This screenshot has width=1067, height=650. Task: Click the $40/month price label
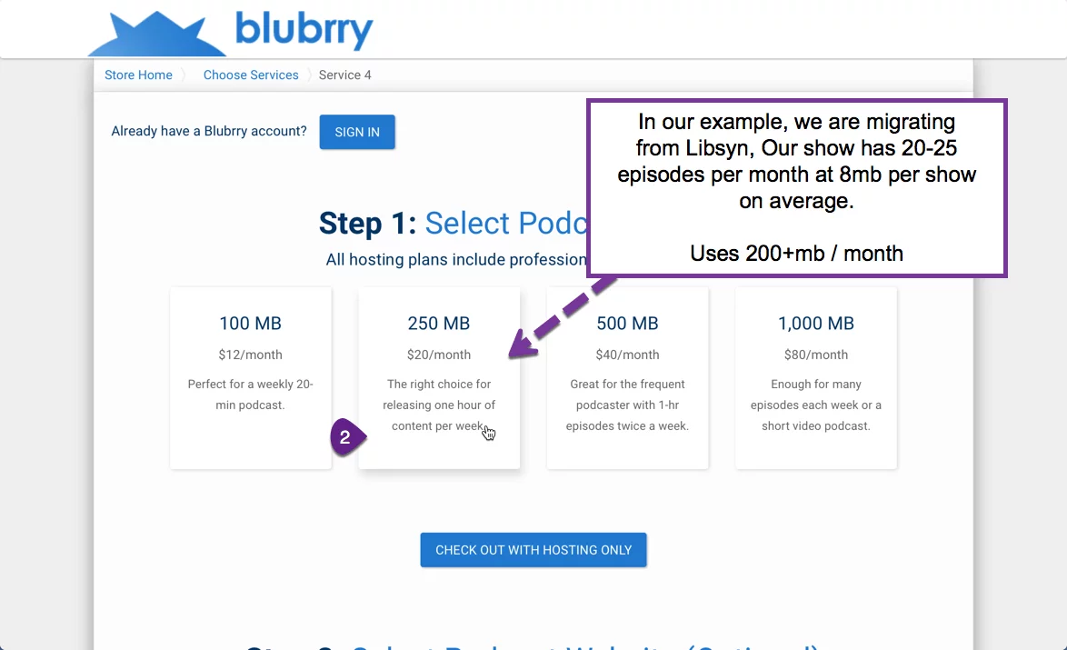(627, 355)
